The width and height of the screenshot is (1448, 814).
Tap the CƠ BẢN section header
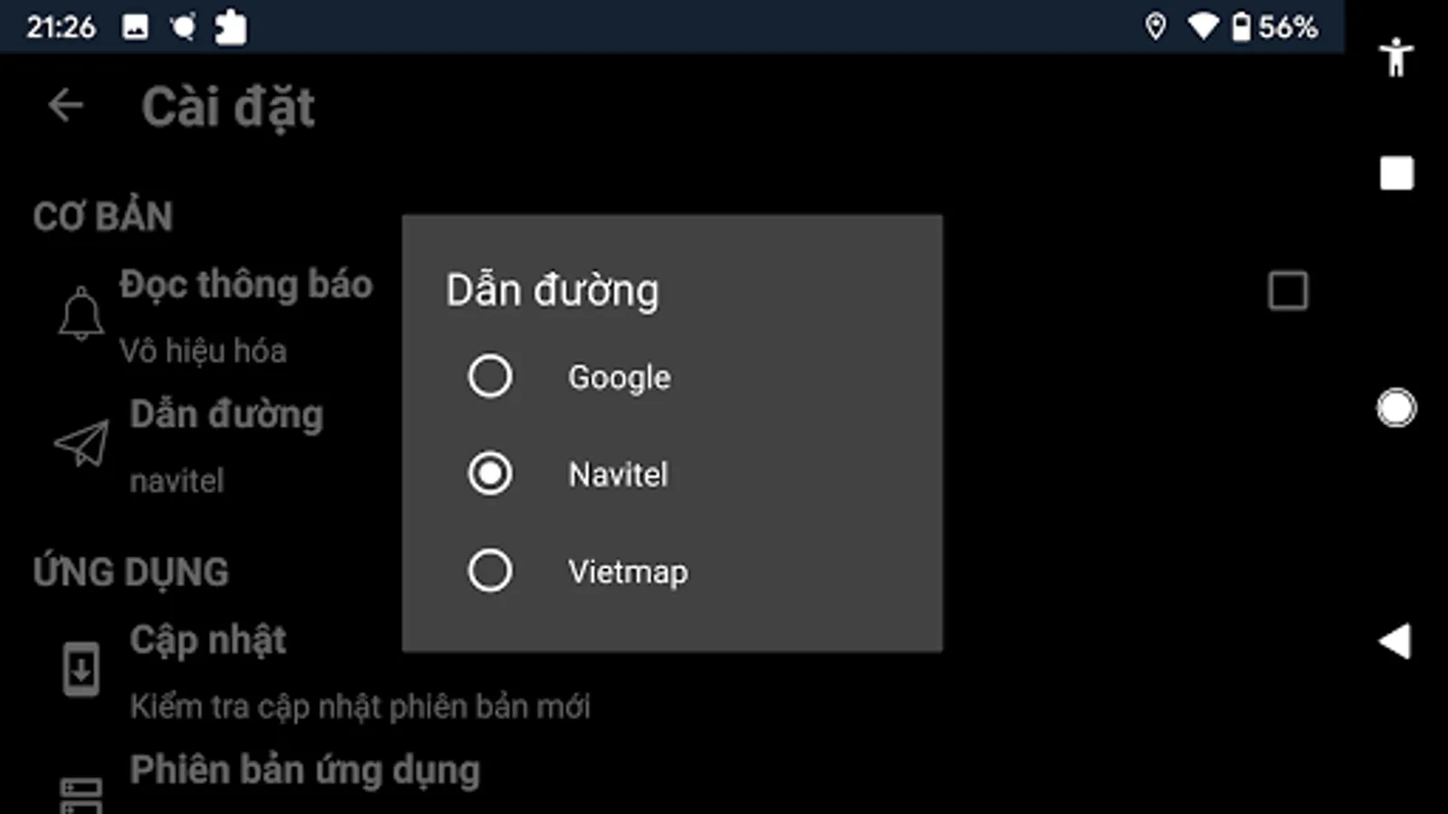pos(103,216)
